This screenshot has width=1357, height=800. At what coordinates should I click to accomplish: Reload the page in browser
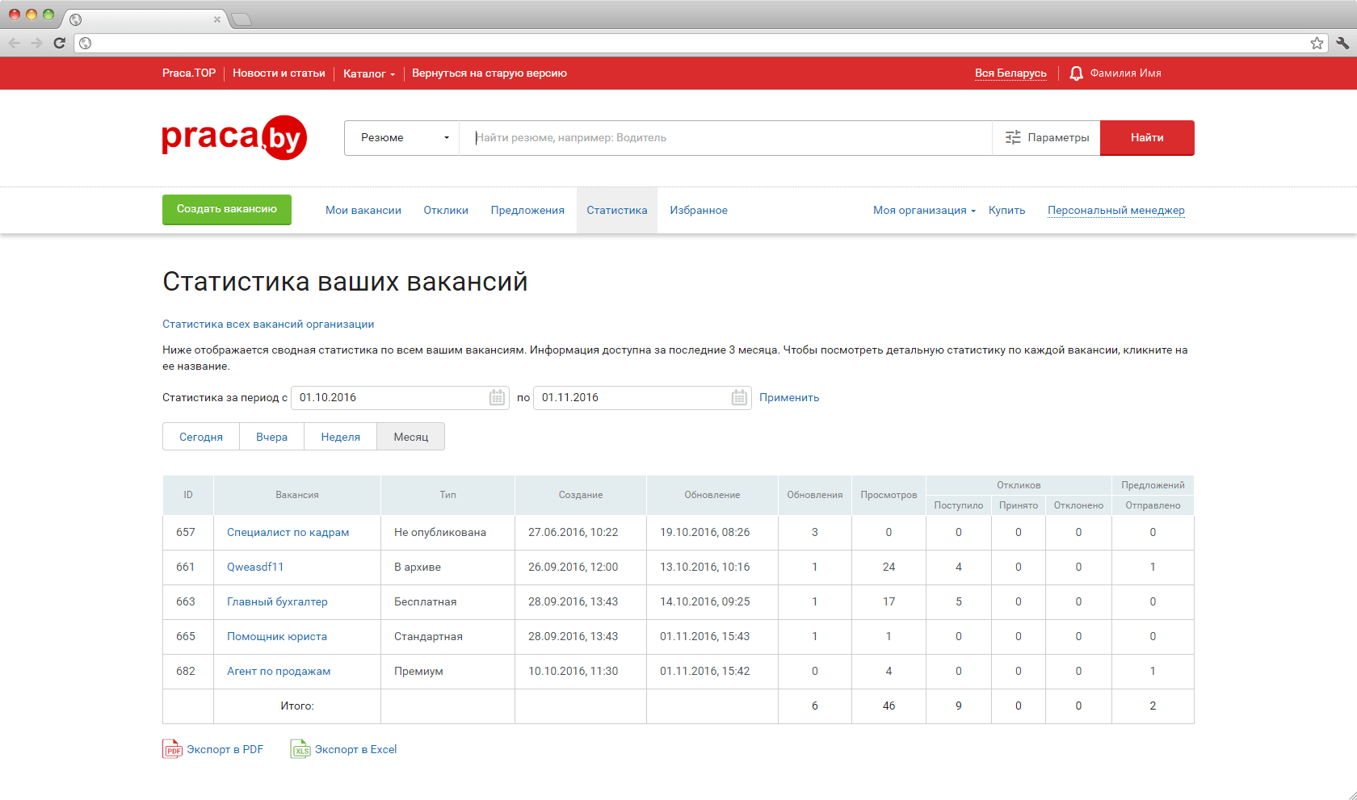click(59, 43)
